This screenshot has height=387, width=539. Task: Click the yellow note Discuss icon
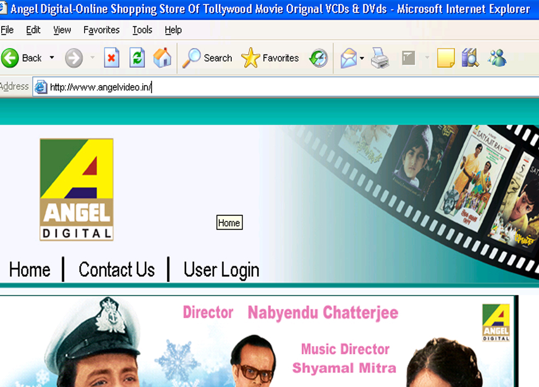pos(446,58)
